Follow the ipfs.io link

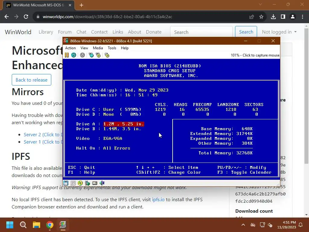tap(158, 199)
